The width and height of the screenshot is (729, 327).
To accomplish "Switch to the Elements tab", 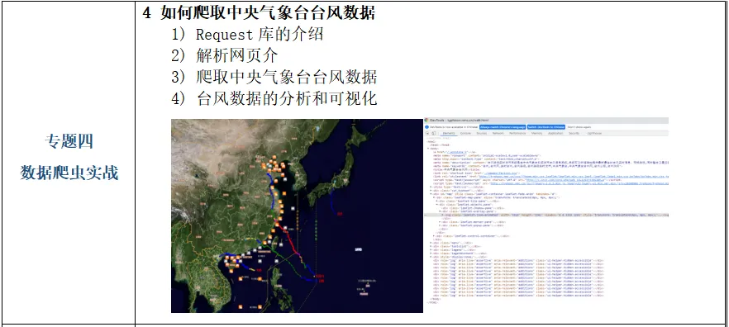I will (449, 133).
